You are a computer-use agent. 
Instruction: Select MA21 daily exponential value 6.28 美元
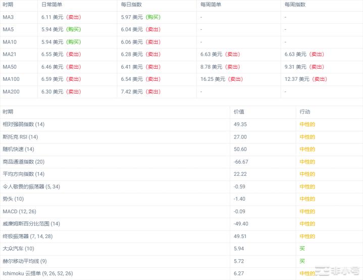pyautogui.click(x=132, y=54)
